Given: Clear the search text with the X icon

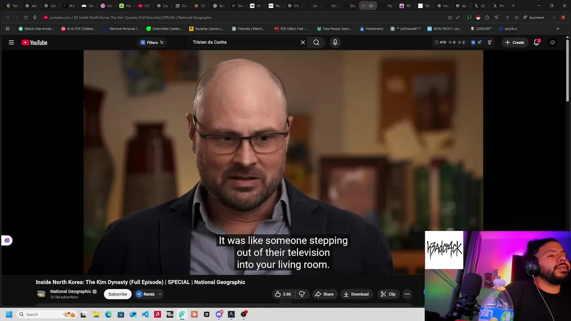Looking at the screenshot, I should pos(303,42).
